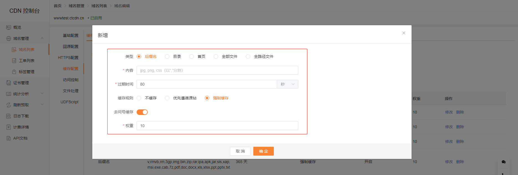Click the 域名管理 globe icon
The width and height of the screenshot is (518, 175).
point(9,38)
